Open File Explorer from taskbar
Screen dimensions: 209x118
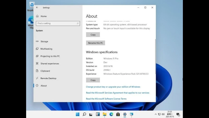tap(104, 114)
